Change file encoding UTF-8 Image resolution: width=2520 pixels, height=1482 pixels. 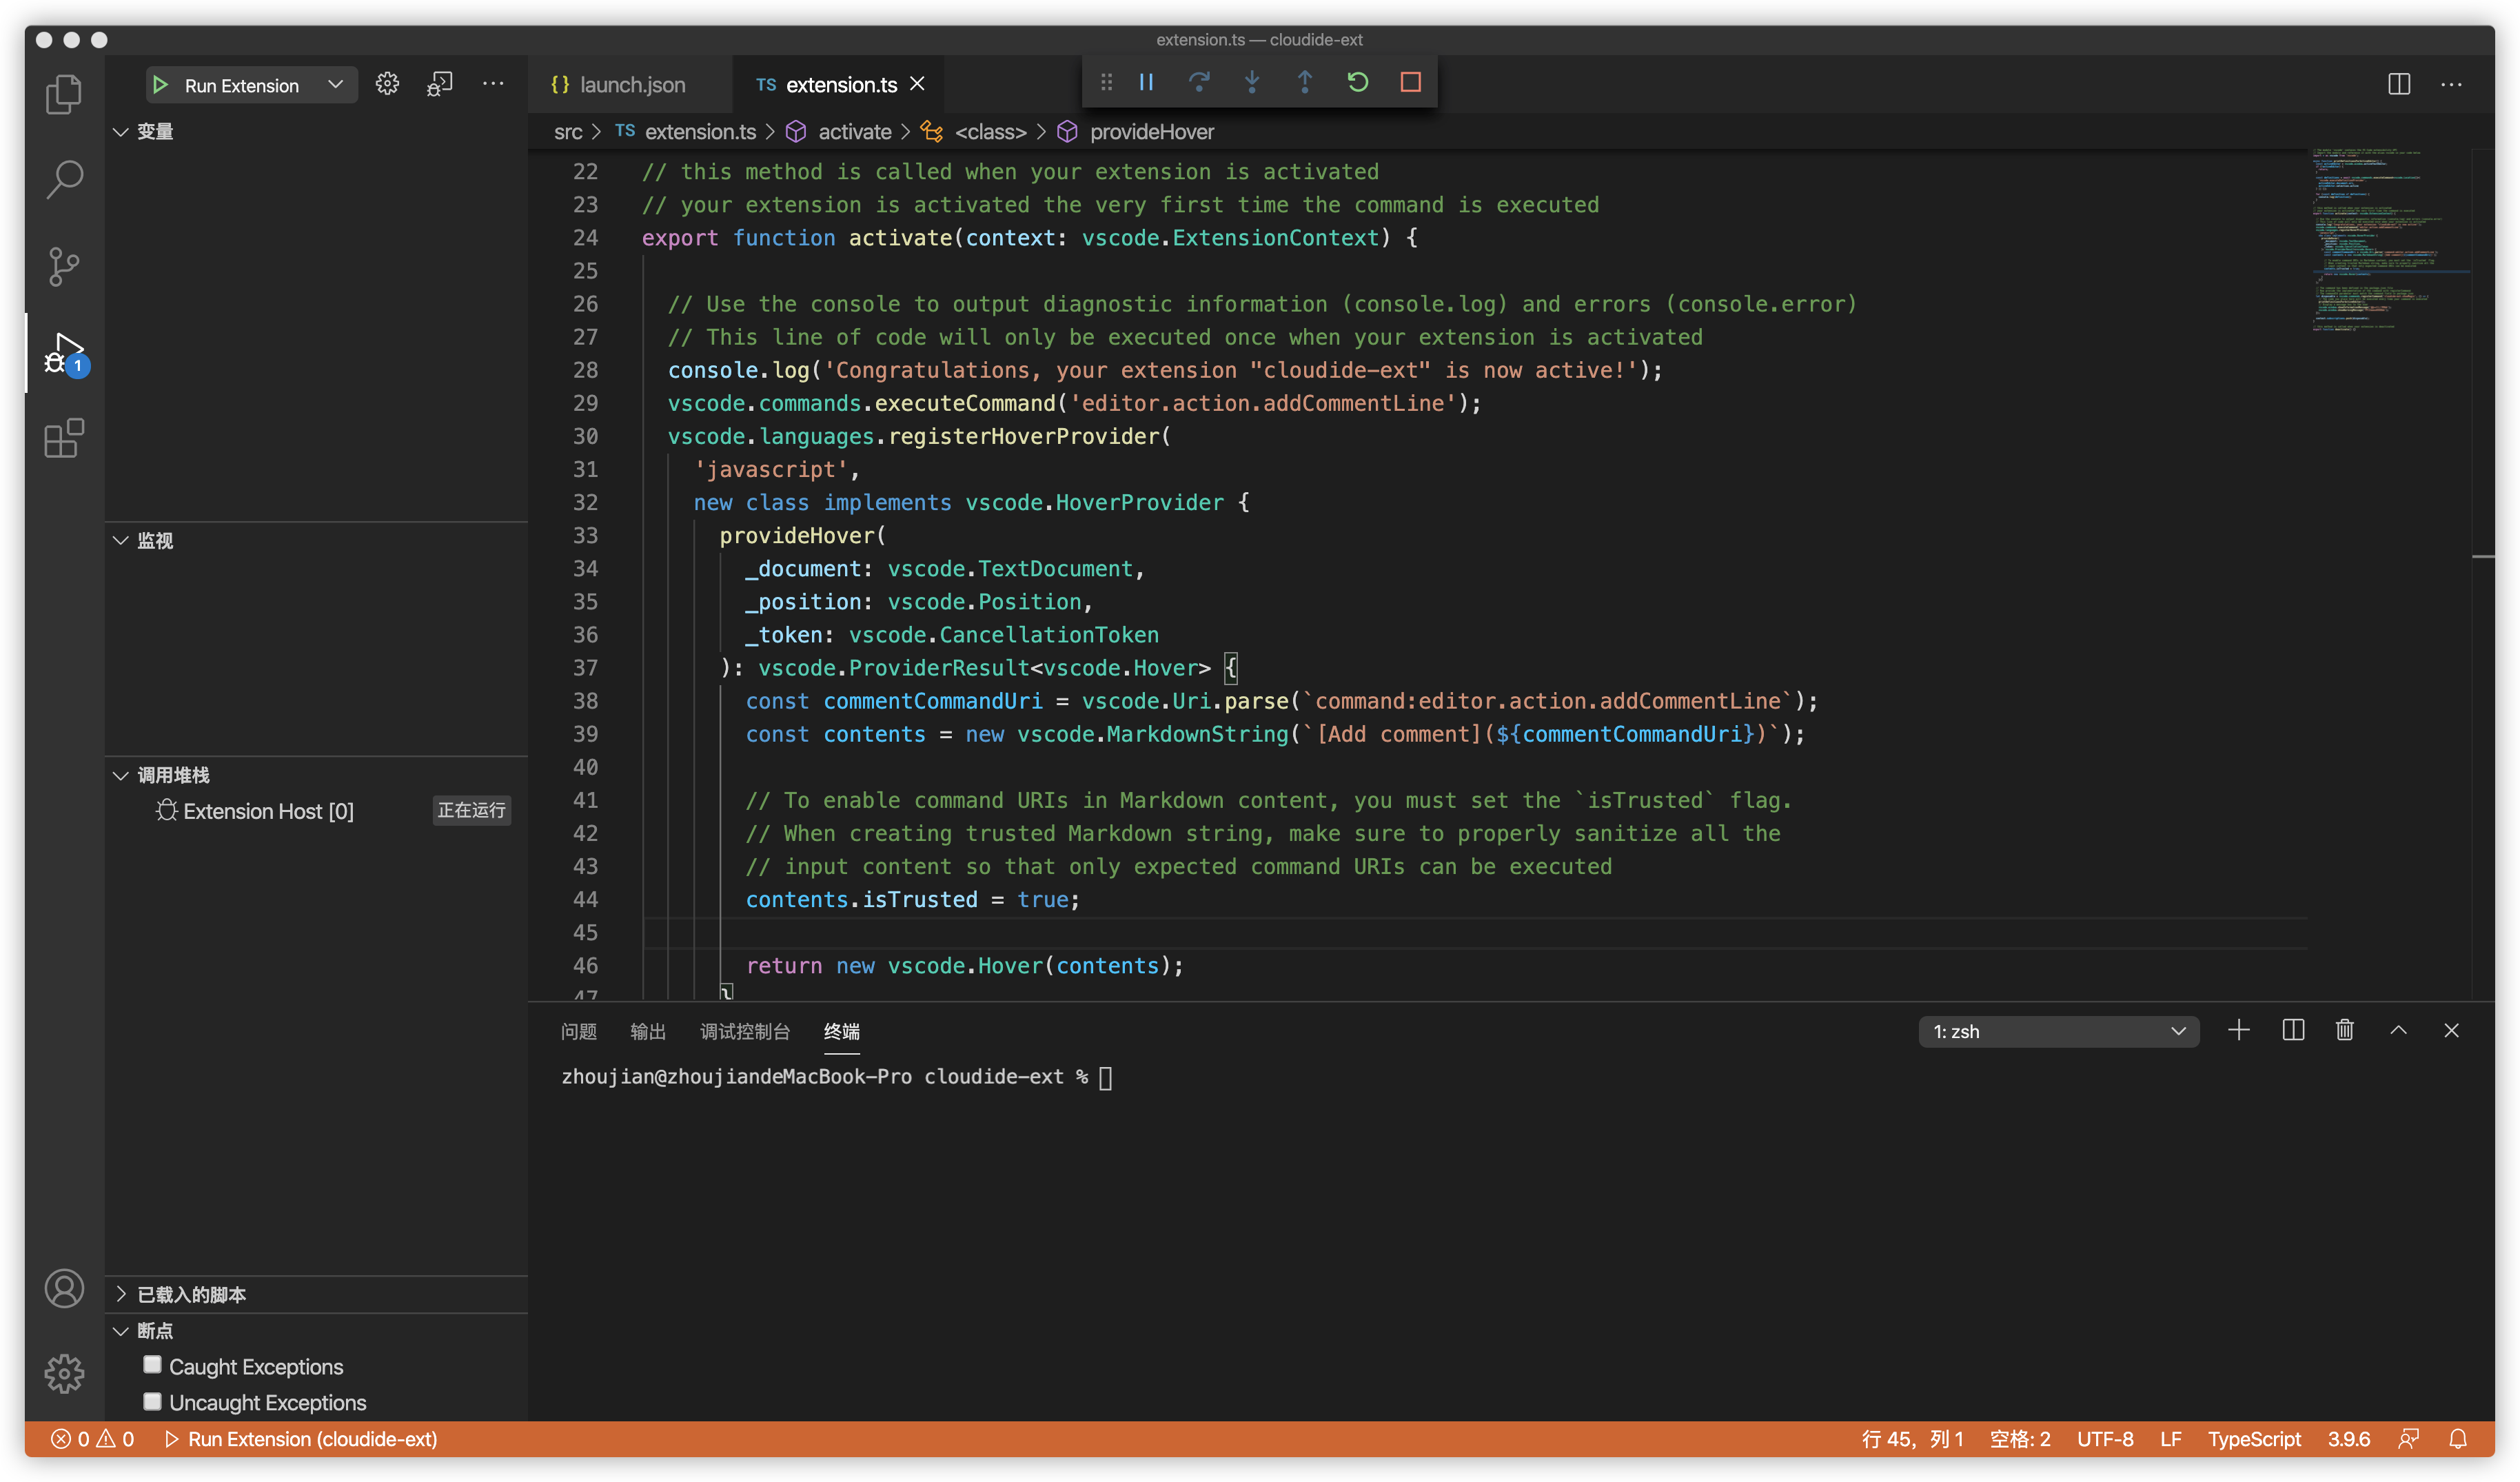coord(2105,1439)
